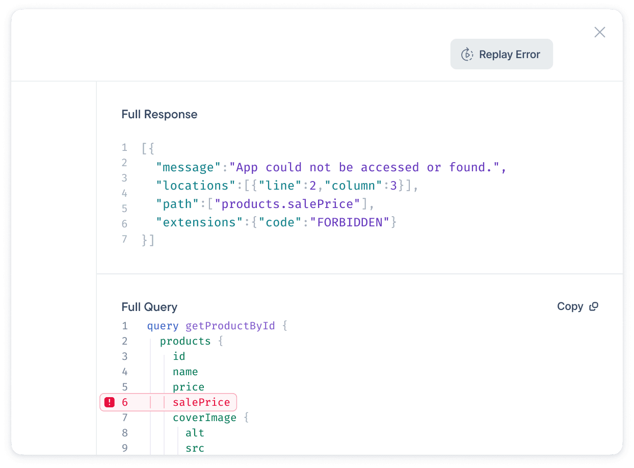Click the getProductById query name
Screen dimensions: 634x468
(230, 326)
